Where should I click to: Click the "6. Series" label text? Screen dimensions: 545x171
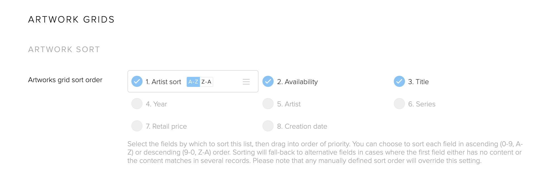pyautogui.click(x=422, y=104)
